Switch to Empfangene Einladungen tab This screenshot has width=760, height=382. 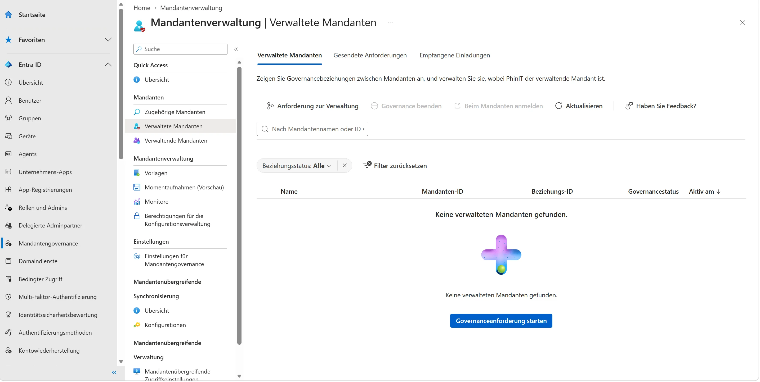(x=455, y=55)
